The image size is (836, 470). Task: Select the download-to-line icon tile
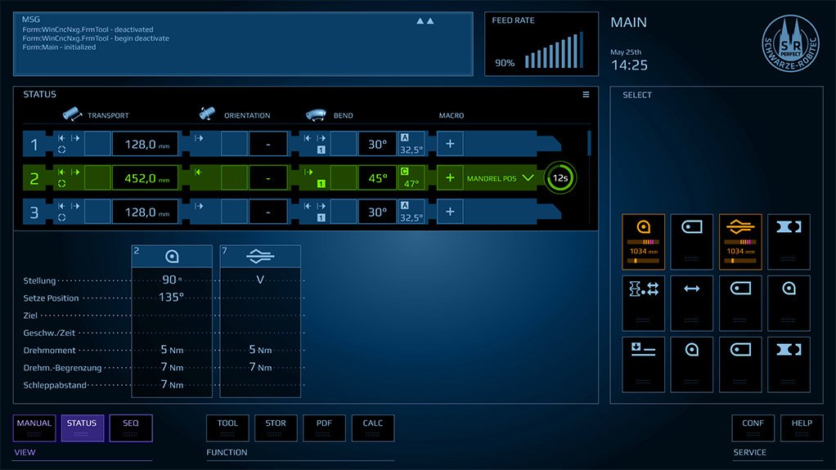pos(643,364)
